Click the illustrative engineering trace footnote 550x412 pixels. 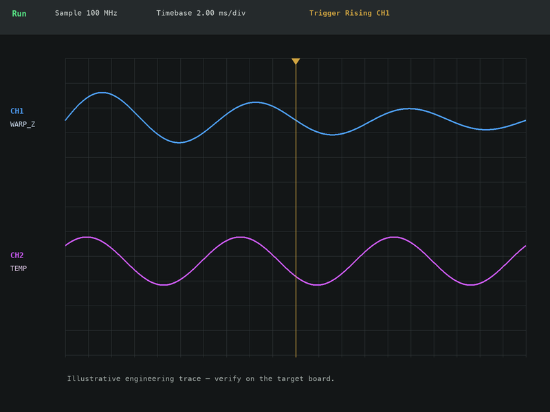point(201,379)
